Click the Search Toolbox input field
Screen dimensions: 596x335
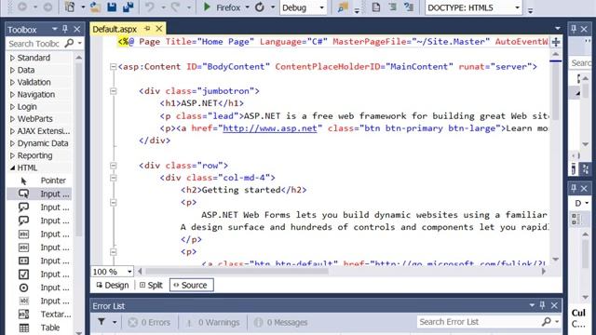[35, 44]
